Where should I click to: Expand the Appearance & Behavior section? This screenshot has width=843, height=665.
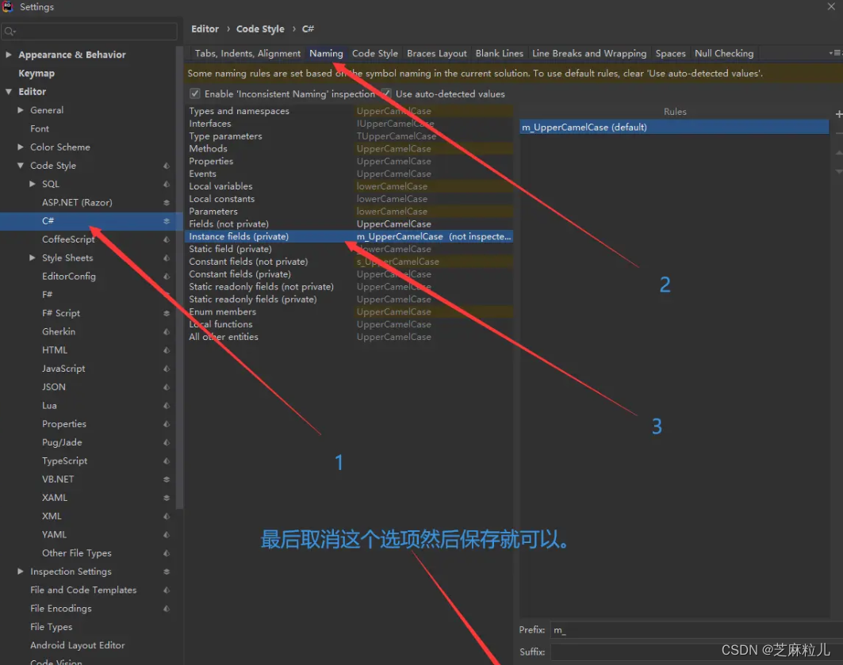point(8,55)
